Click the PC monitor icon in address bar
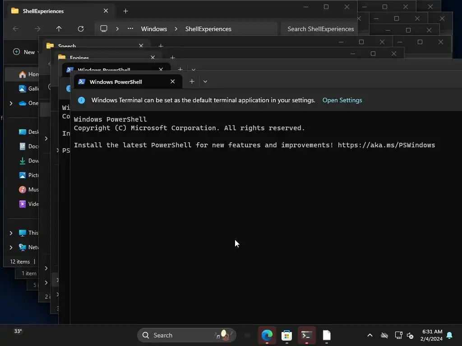The image size is (462, 346). (x=104, y=28)
